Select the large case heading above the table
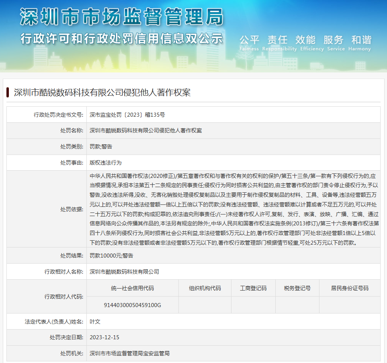Image resolution: width=387 pixels, height=363 pixels. coord(102,93)
